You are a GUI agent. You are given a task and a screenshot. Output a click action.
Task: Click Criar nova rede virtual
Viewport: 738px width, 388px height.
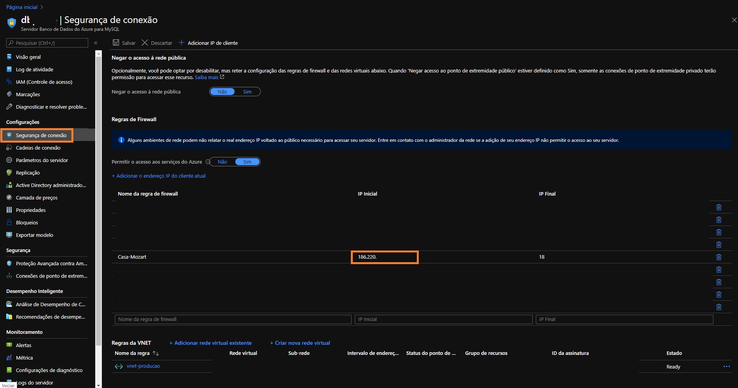point(300,343)
